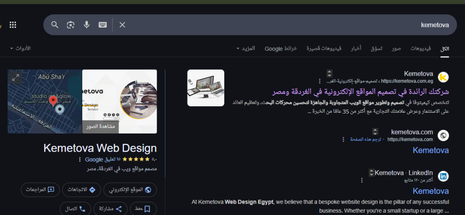Open three-dot menu for kemetova.com result
This screenshot has width=465, height=215.
(343, 139)
